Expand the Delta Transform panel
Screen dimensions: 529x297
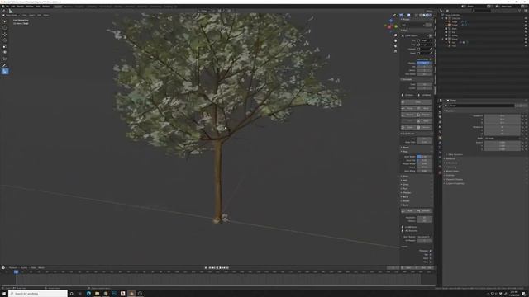(x=455, y=154)
